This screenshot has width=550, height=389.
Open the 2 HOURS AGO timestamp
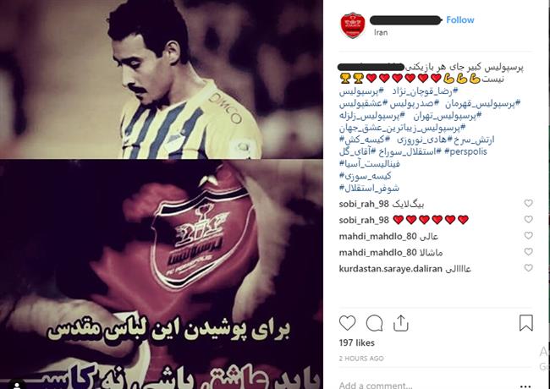coord(361,359)
